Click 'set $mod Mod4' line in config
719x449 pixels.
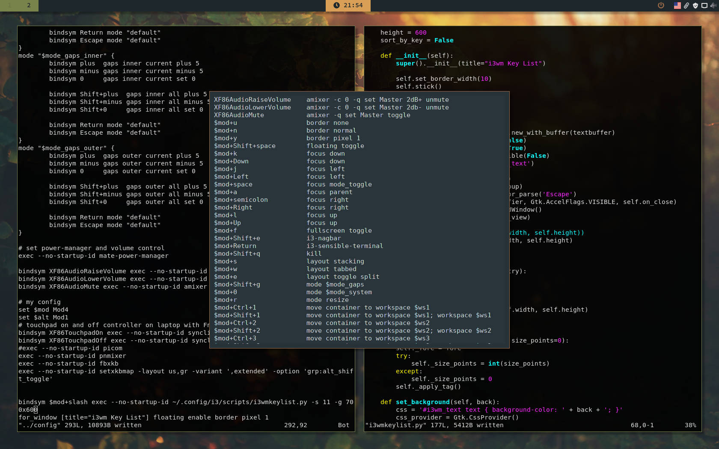pyautogui.click(x=43, y=310)
